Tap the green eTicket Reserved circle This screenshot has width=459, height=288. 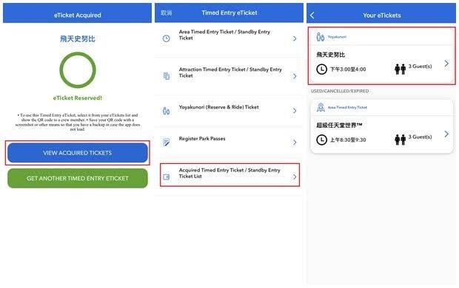coord(78,70)
